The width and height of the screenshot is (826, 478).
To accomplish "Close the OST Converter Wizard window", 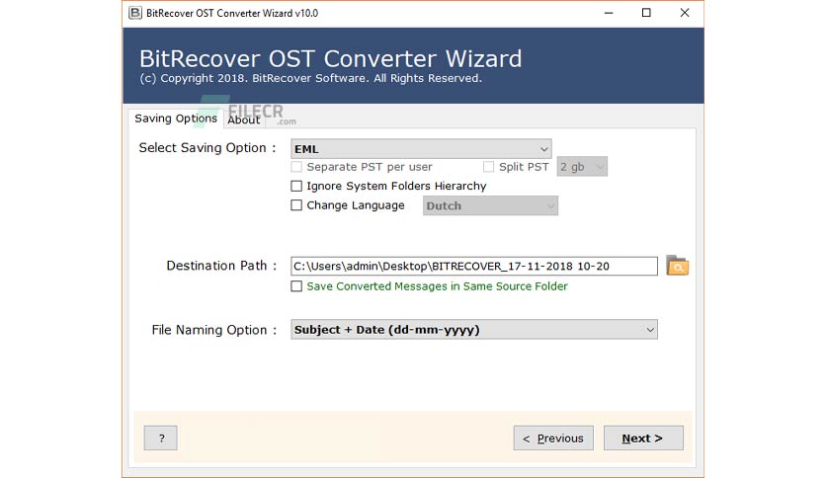I will (685, 13).
